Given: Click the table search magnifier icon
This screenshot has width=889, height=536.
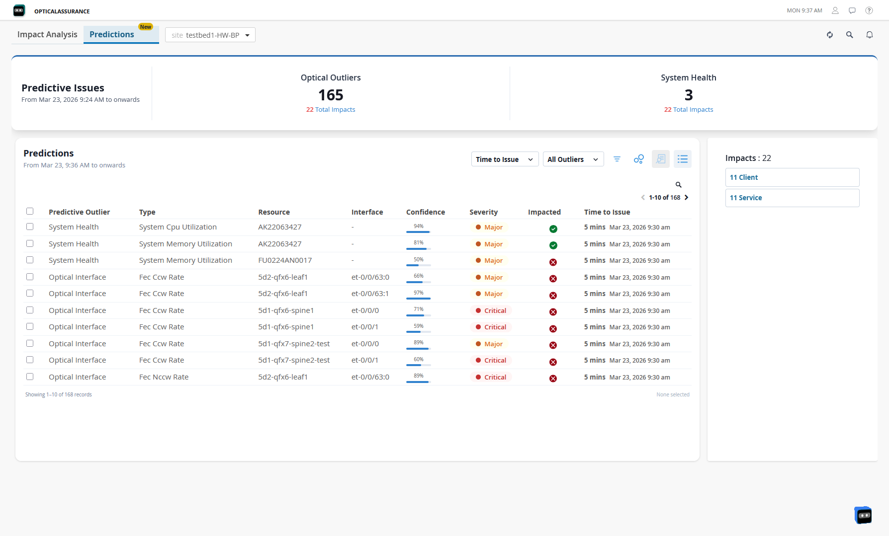Looking at the screenshot, I should tap(679, 185).
